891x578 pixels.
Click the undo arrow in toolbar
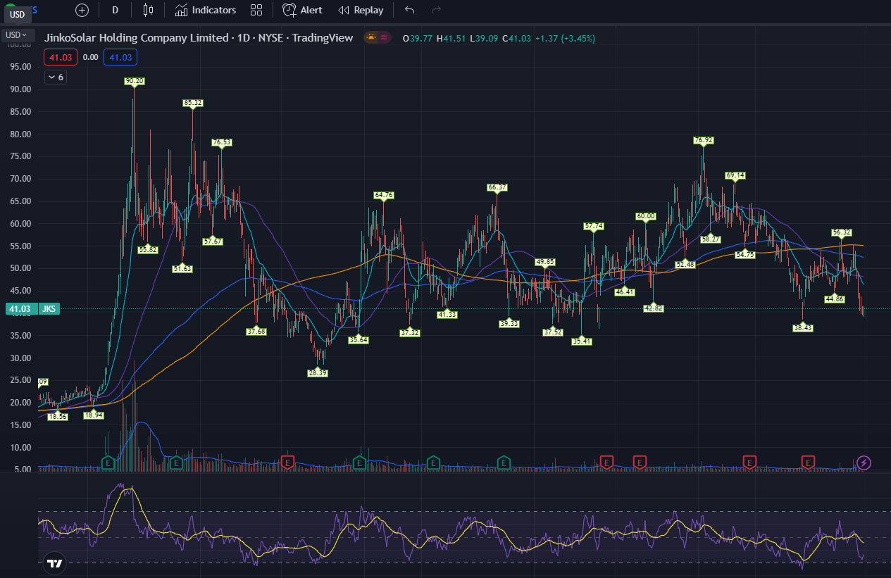(x=410, y=10)
